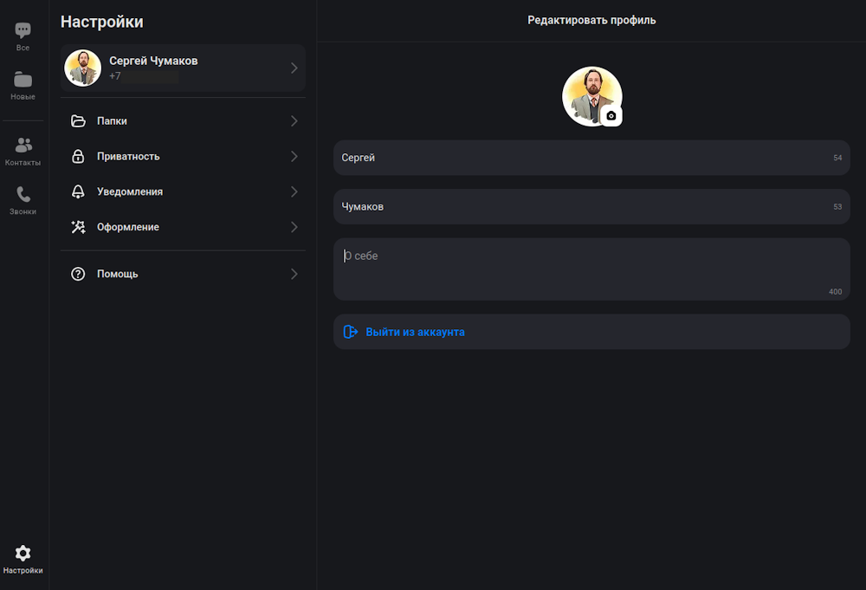Open the All chats speech bubble icon

(x=23, y=31)
